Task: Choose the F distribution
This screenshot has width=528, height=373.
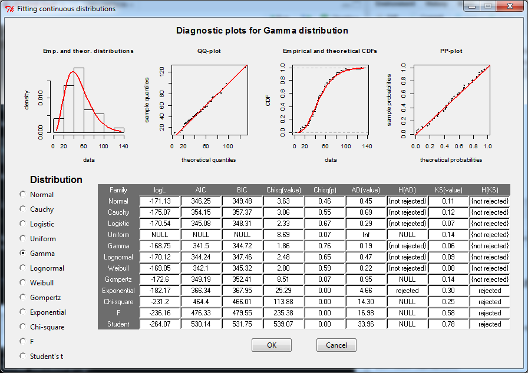Action: tap(22, 341)
